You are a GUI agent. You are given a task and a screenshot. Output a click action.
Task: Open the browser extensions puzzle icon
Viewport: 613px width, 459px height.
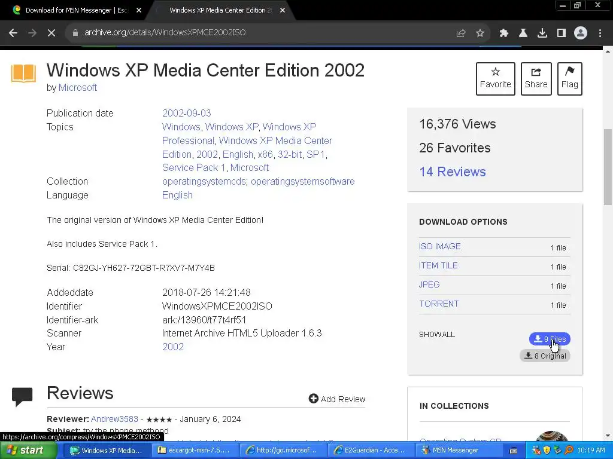pos(504,33)
